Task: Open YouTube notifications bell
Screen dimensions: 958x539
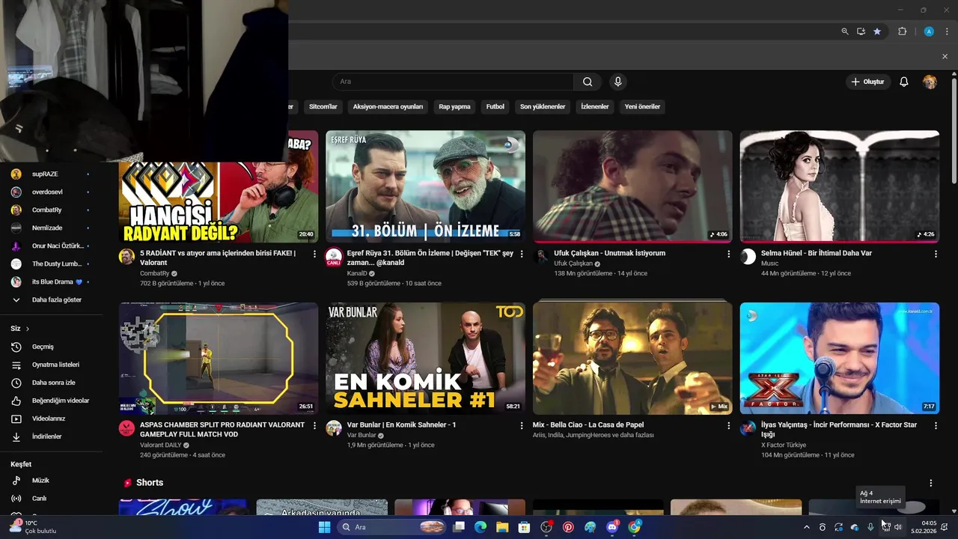Action: [x=903, y=82]
